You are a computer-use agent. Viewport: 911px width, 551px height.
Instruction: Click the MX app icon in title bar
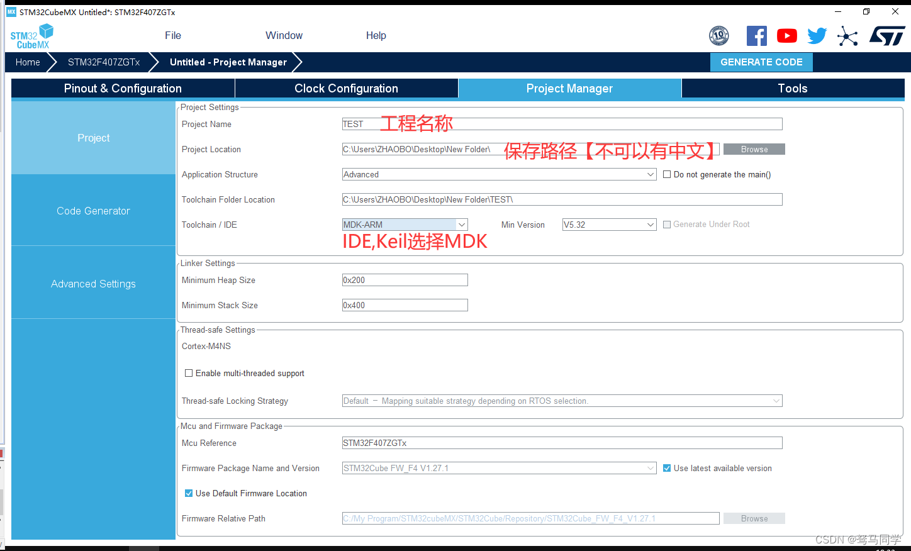pos(11,12)
